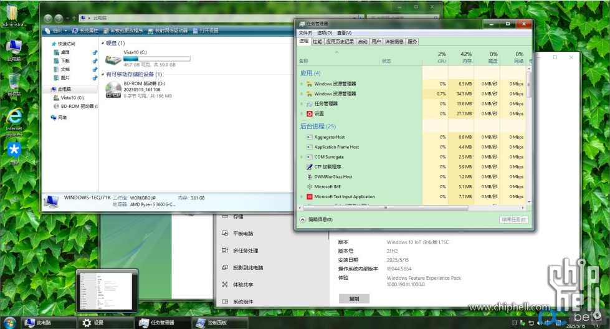Launch the TIM desktop shortcut
Screen dimensions: 610x329
(14, 154)
